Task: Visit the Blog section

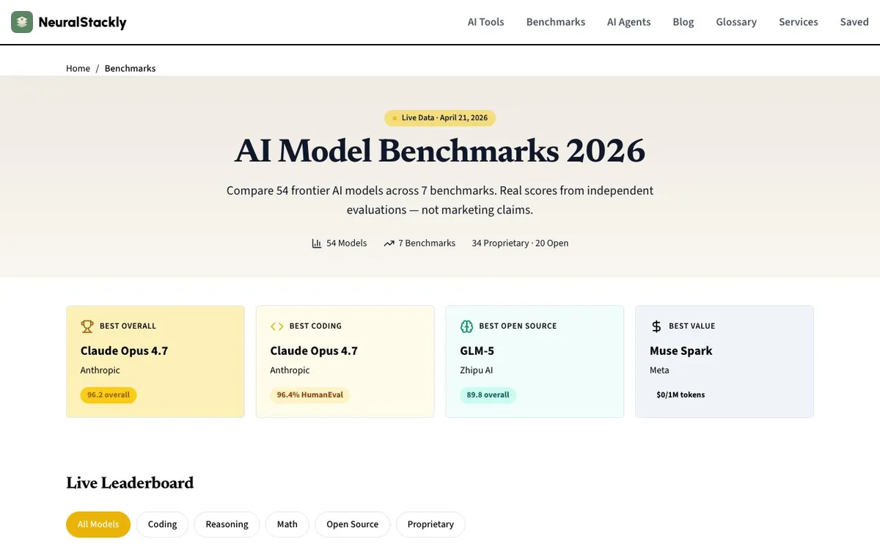Action: (683, 22)
